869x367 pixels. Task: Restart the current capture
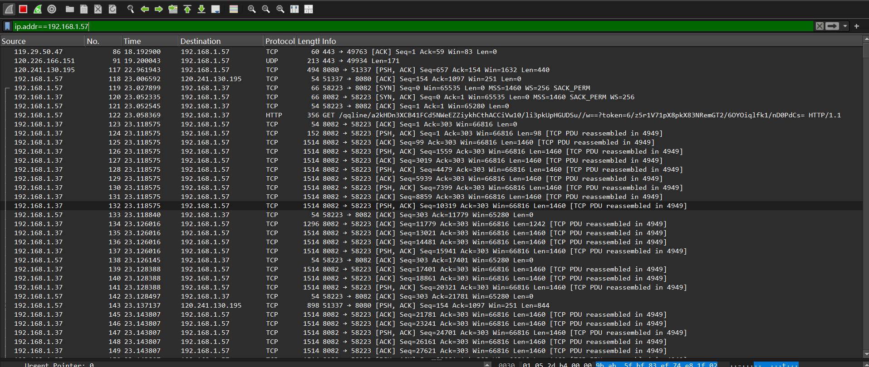pyautogui.click(x=38, y=9)
